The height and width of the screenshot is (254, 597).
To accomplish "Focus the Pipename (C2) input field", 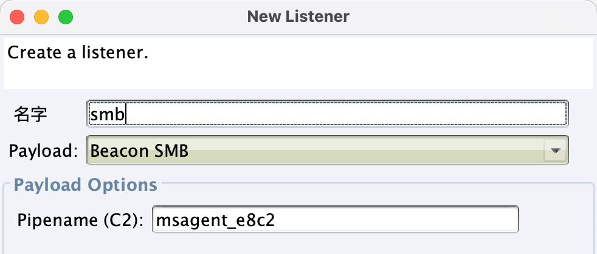I will point(336,219).
